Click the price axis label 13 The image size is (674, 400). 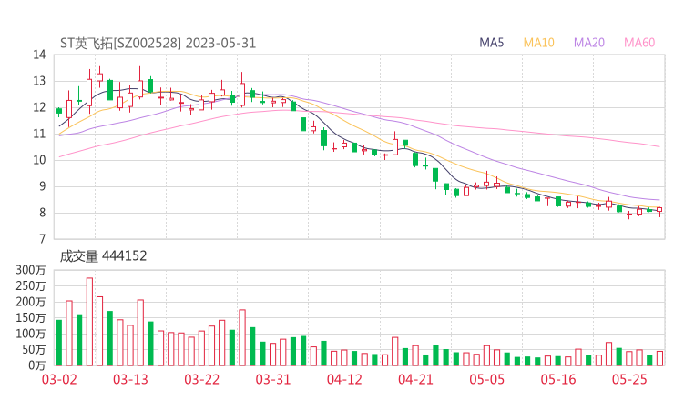[x=39, y=81]
